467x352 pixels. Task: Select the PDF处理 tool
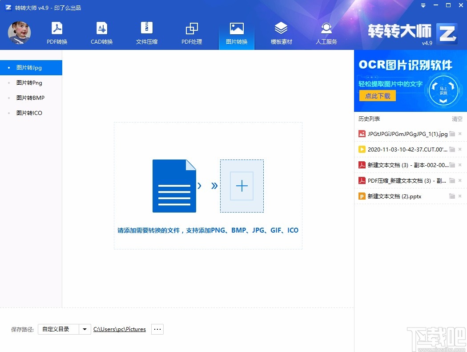[x=191, y=31]
